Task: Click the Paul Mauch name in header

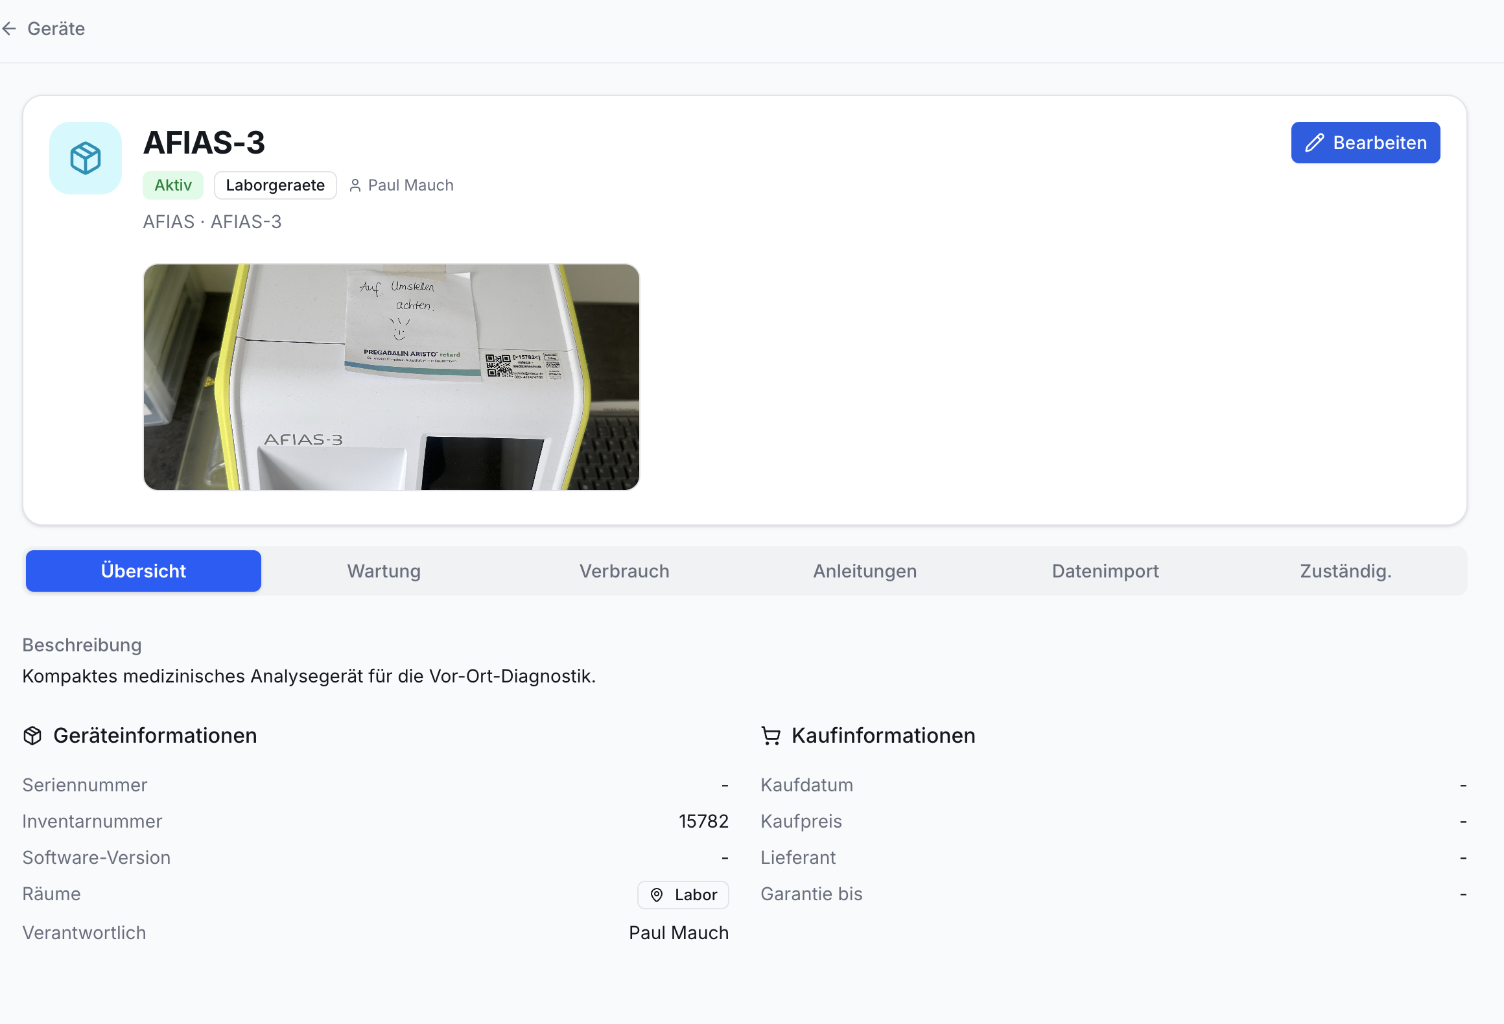Action: (x=410, y=185)
